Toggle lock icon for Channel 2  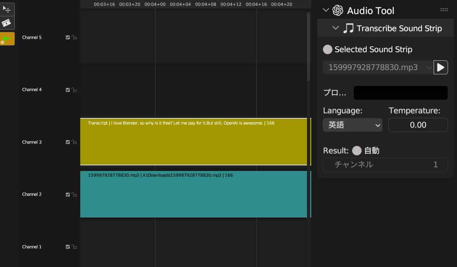point(74,194)
